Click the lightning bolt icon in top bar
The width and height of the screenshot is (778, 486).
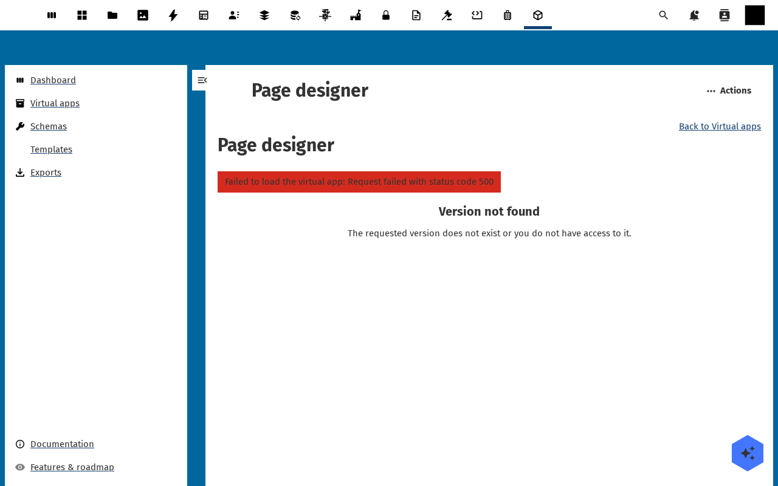tap(173, 15)
